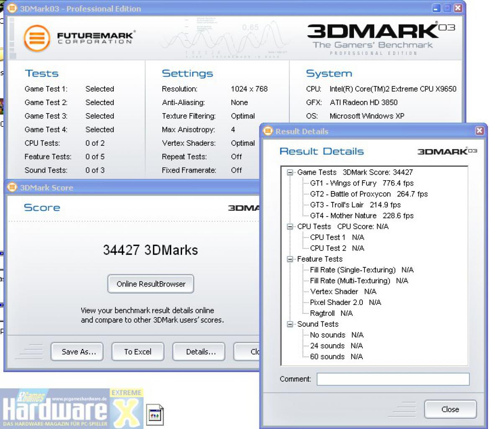Collapse the Game Tests tree node
This screenshot has height=429, width=490.
point(290,173)
